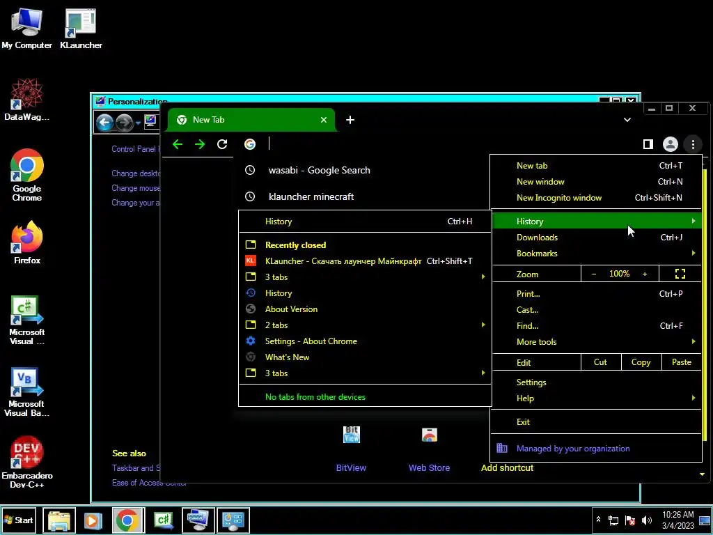Open the Chrome side panel icon
Viewport: 713px width, 535px height.
click(x=648, y=144)
